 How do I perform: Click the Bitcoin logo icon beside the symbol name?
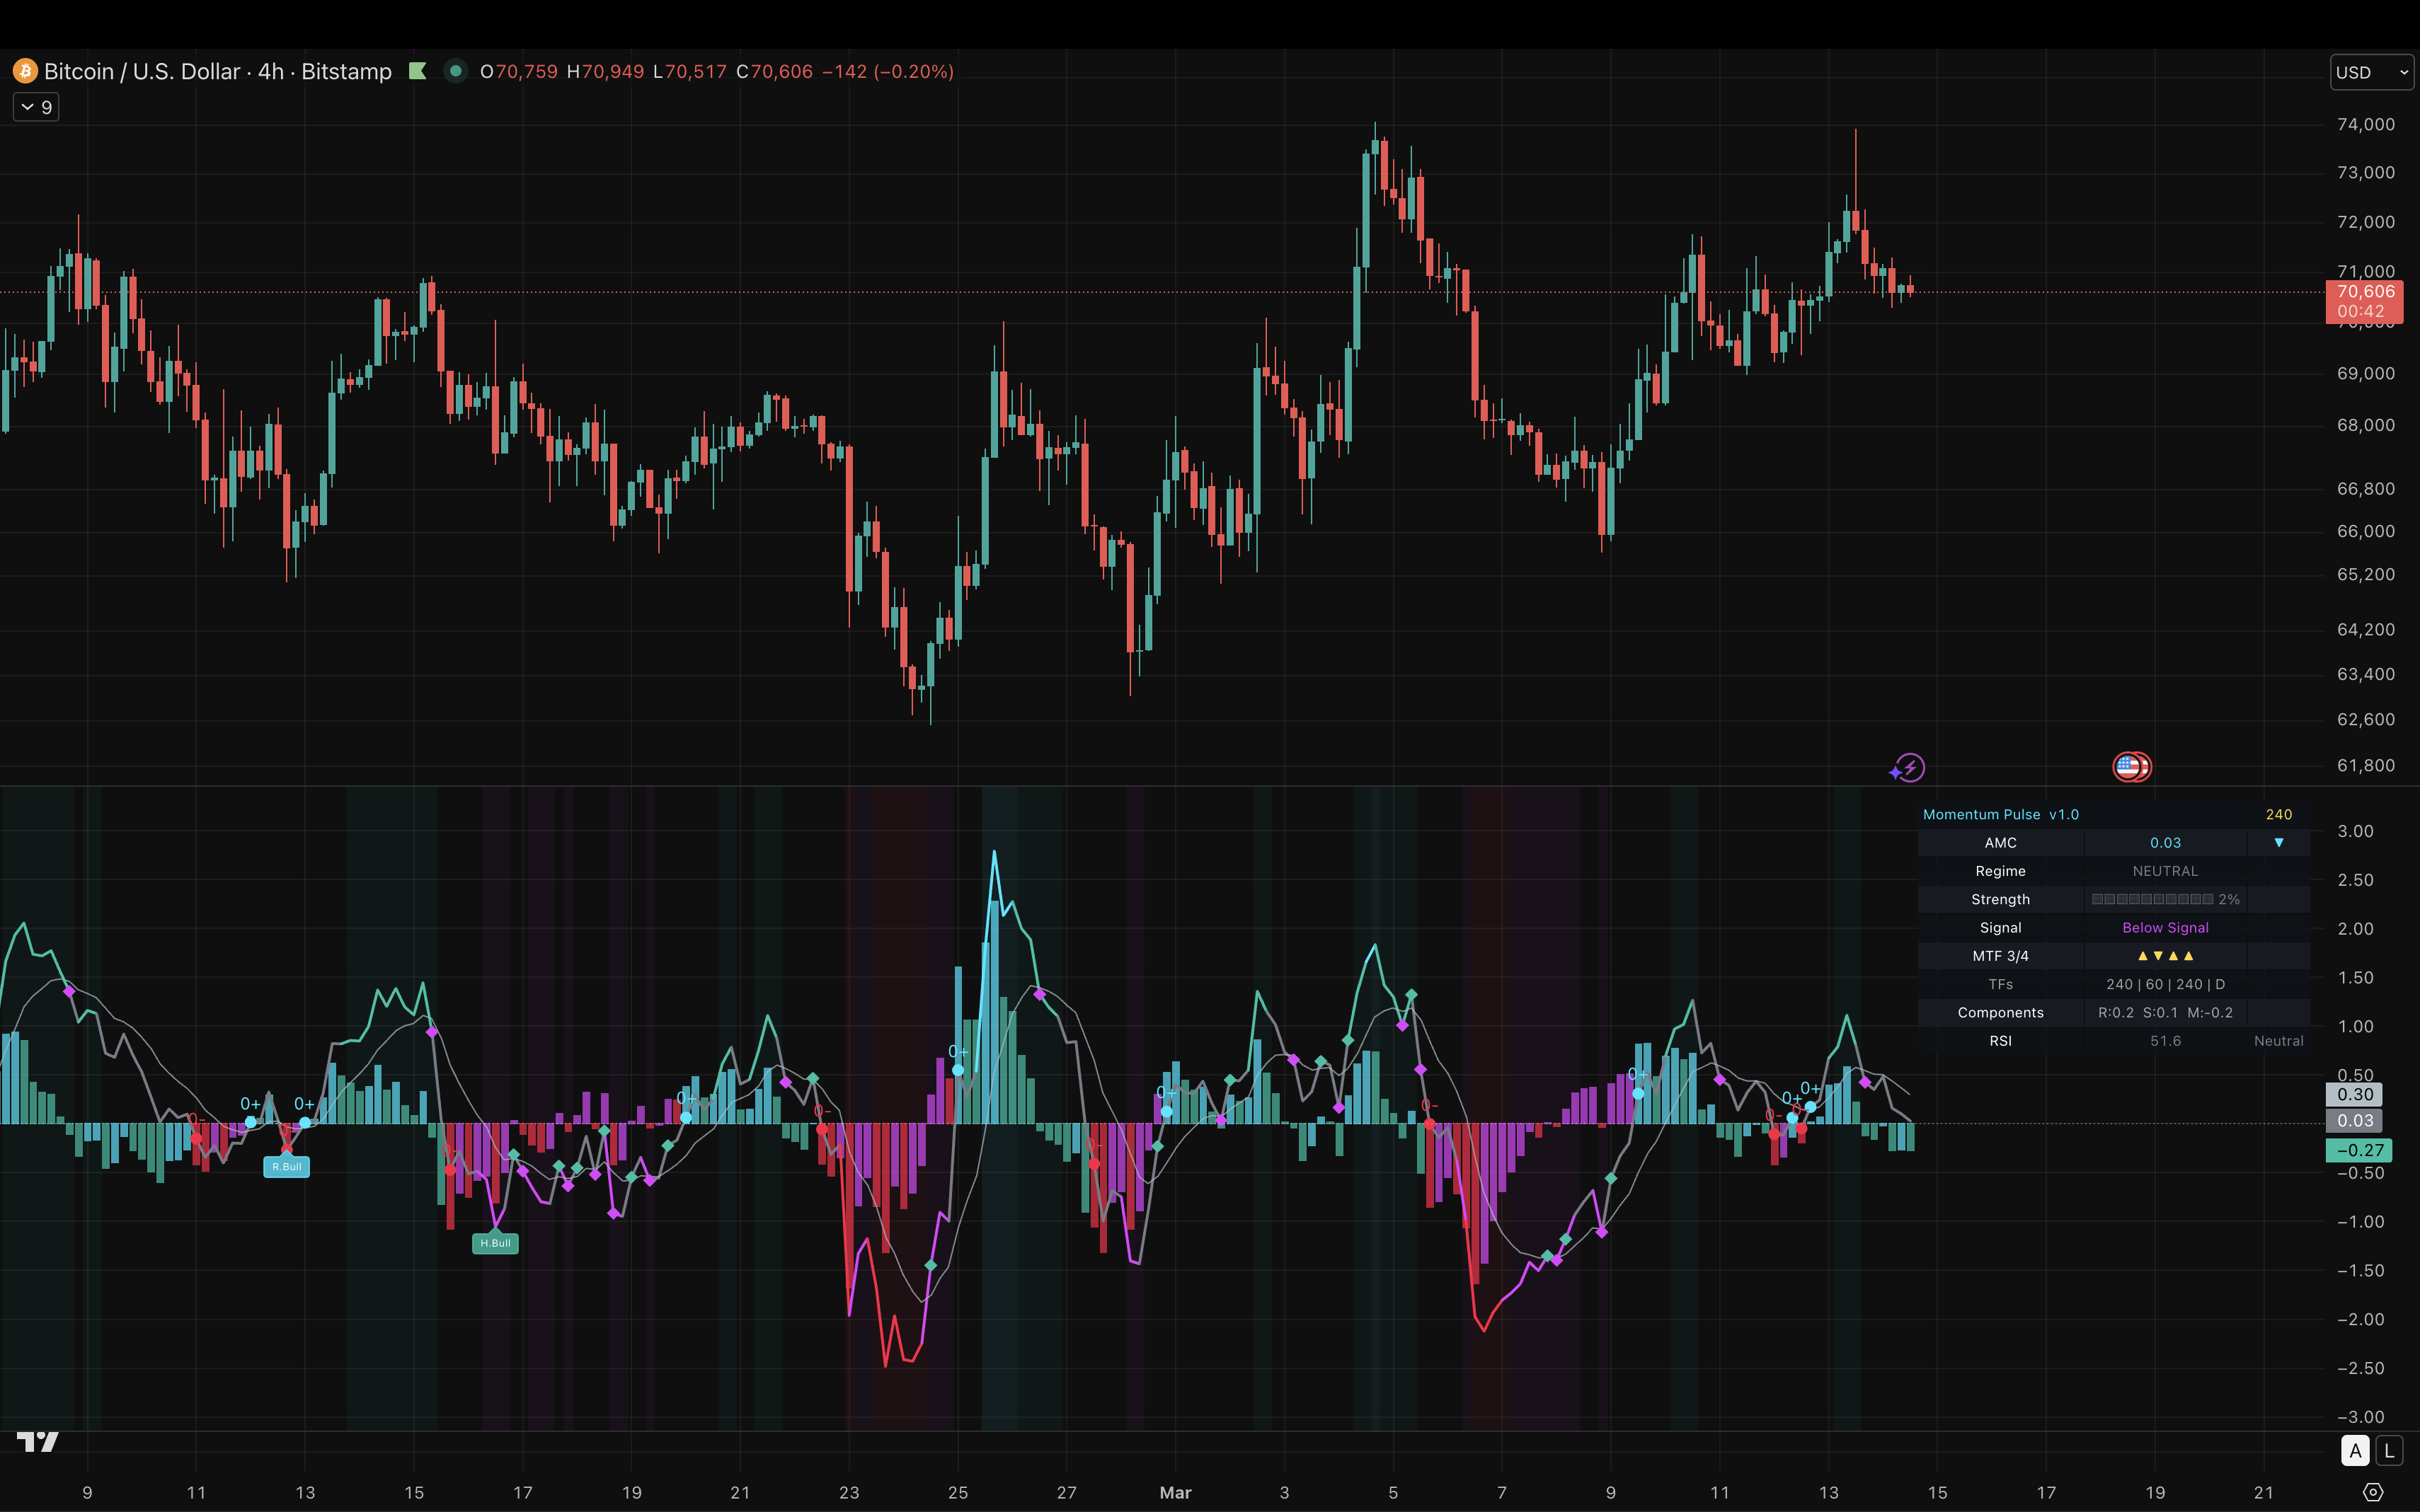coord(25,71)
